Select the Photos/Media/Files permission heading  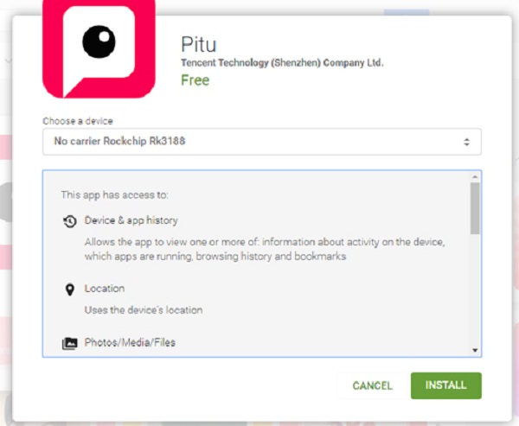point(130,342)
